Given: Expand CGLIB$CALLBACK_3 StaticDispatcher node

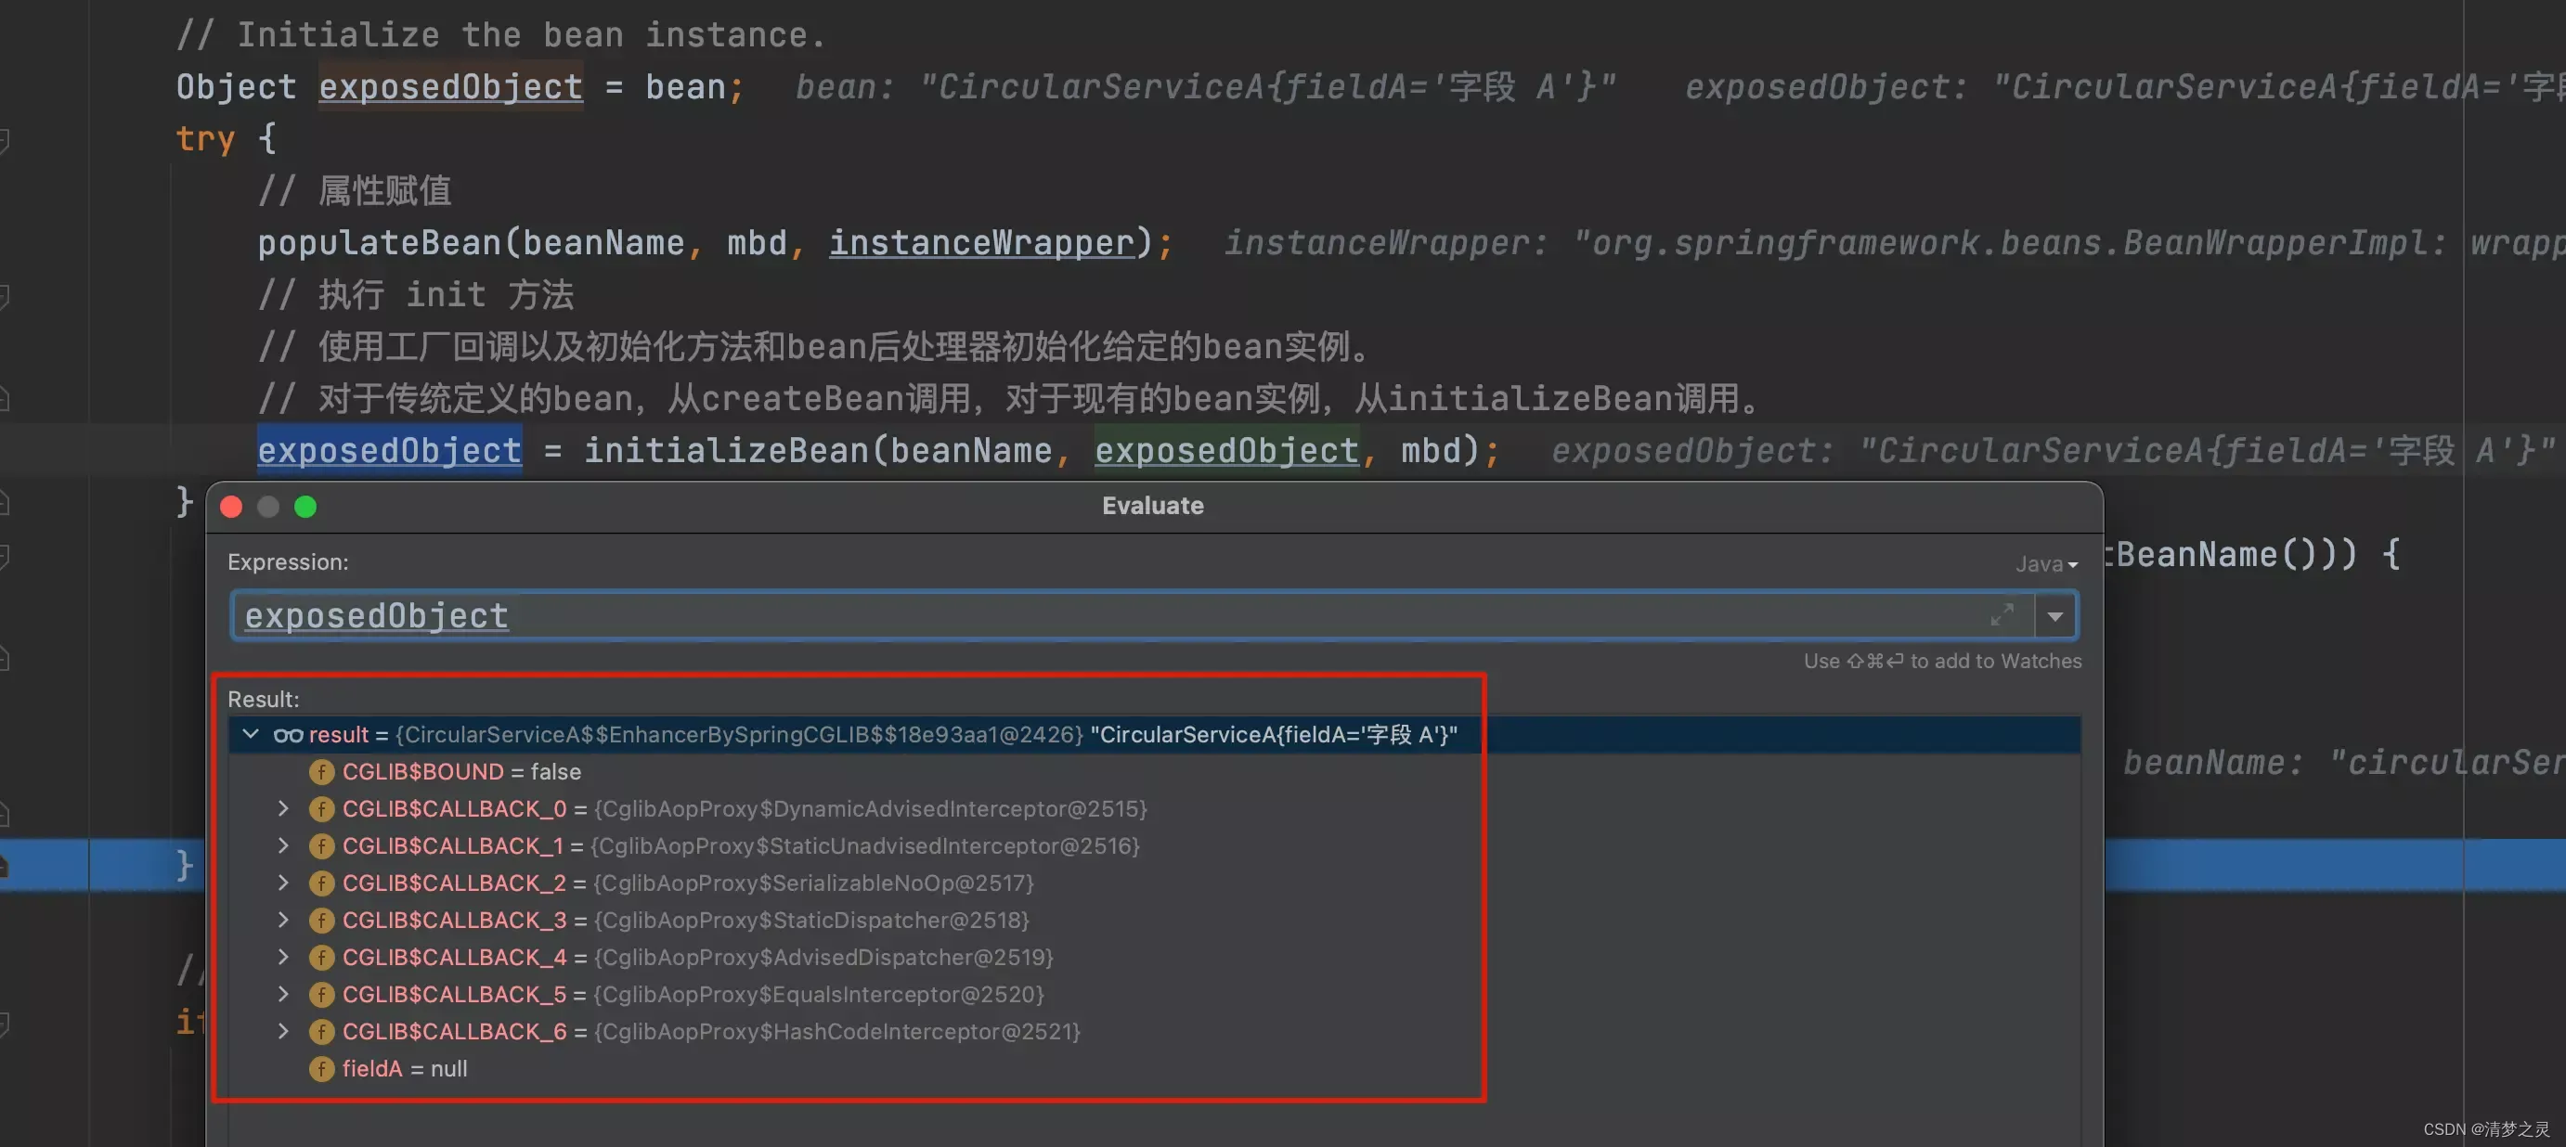Looking at the screenshot, I should pos(283,920).
